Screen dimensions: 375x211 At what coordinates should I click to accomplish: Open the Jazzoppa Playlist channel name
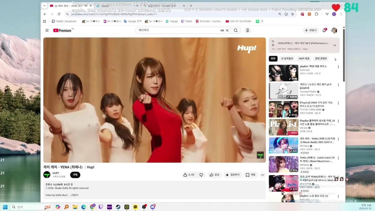[x=308, y=91]
